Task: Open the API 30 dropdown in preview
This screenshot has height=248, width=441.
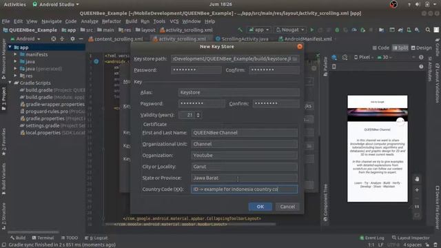Action: [x=384, y=57]
